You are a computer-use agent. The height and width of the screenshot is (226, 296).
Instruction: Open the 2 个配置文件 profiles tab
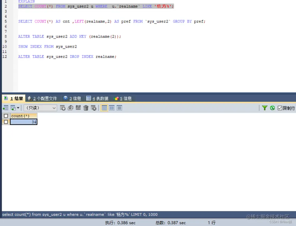pos(42,98)
